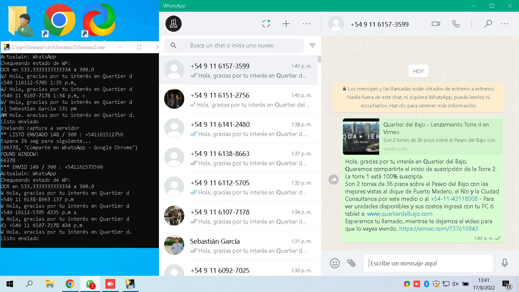Open chat +54 9 11 6112-5705
The image size is (519, 292).
coord(238,187)
